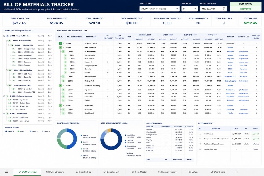Screen dimensions: 264x176
Task: Collapse C2001 - Display Module tree node
Action: pyautogui.click(x=7, y=70)
